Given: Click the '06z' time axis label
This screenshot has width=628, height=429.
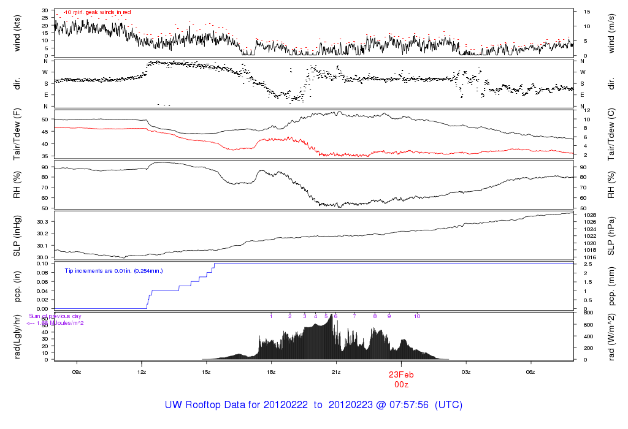Looking at the screenshot, I should coord(530,372).
